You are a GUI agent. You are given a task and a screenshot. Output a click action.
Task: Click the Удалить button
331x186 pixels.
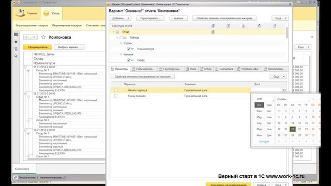click(x=178, y=18)
